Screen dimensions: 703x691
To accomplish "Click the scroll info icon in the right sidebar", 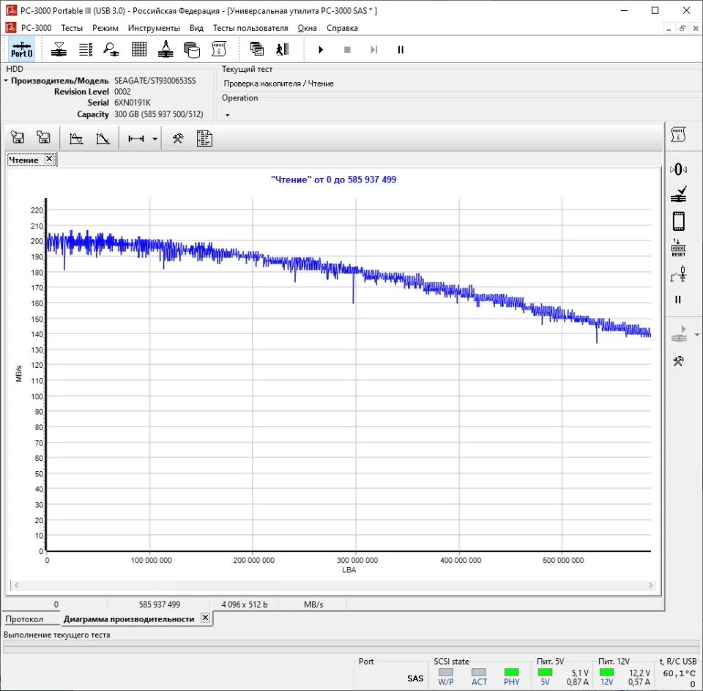I will [678, 135].
